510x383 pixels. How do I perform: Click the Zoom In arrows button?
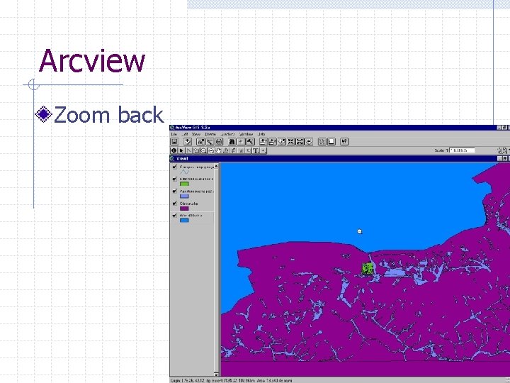(290, 141)
